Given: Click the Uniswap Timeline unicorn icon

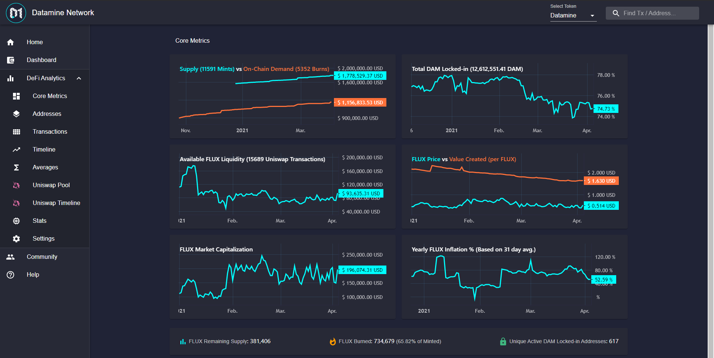Looking at the screenshot, I should tap(16, 203).
